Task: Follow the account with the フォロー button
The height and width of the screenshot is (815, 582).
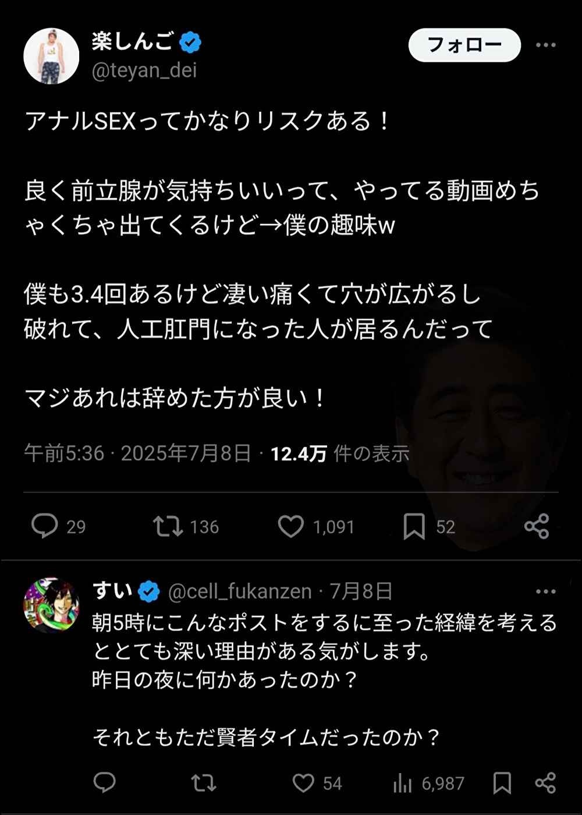Action: 464,45
